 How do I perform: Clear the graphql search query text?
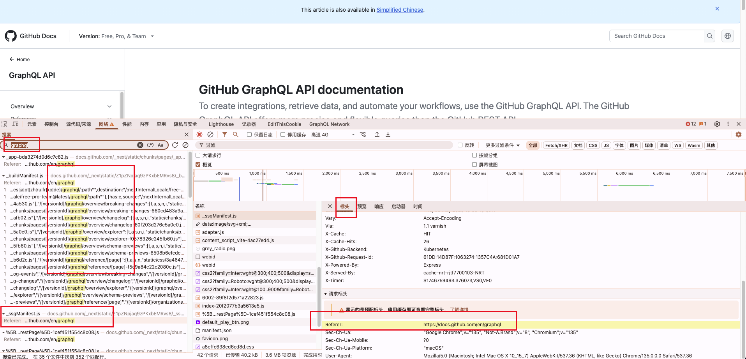pyautogui.click(x=140, y=145)
